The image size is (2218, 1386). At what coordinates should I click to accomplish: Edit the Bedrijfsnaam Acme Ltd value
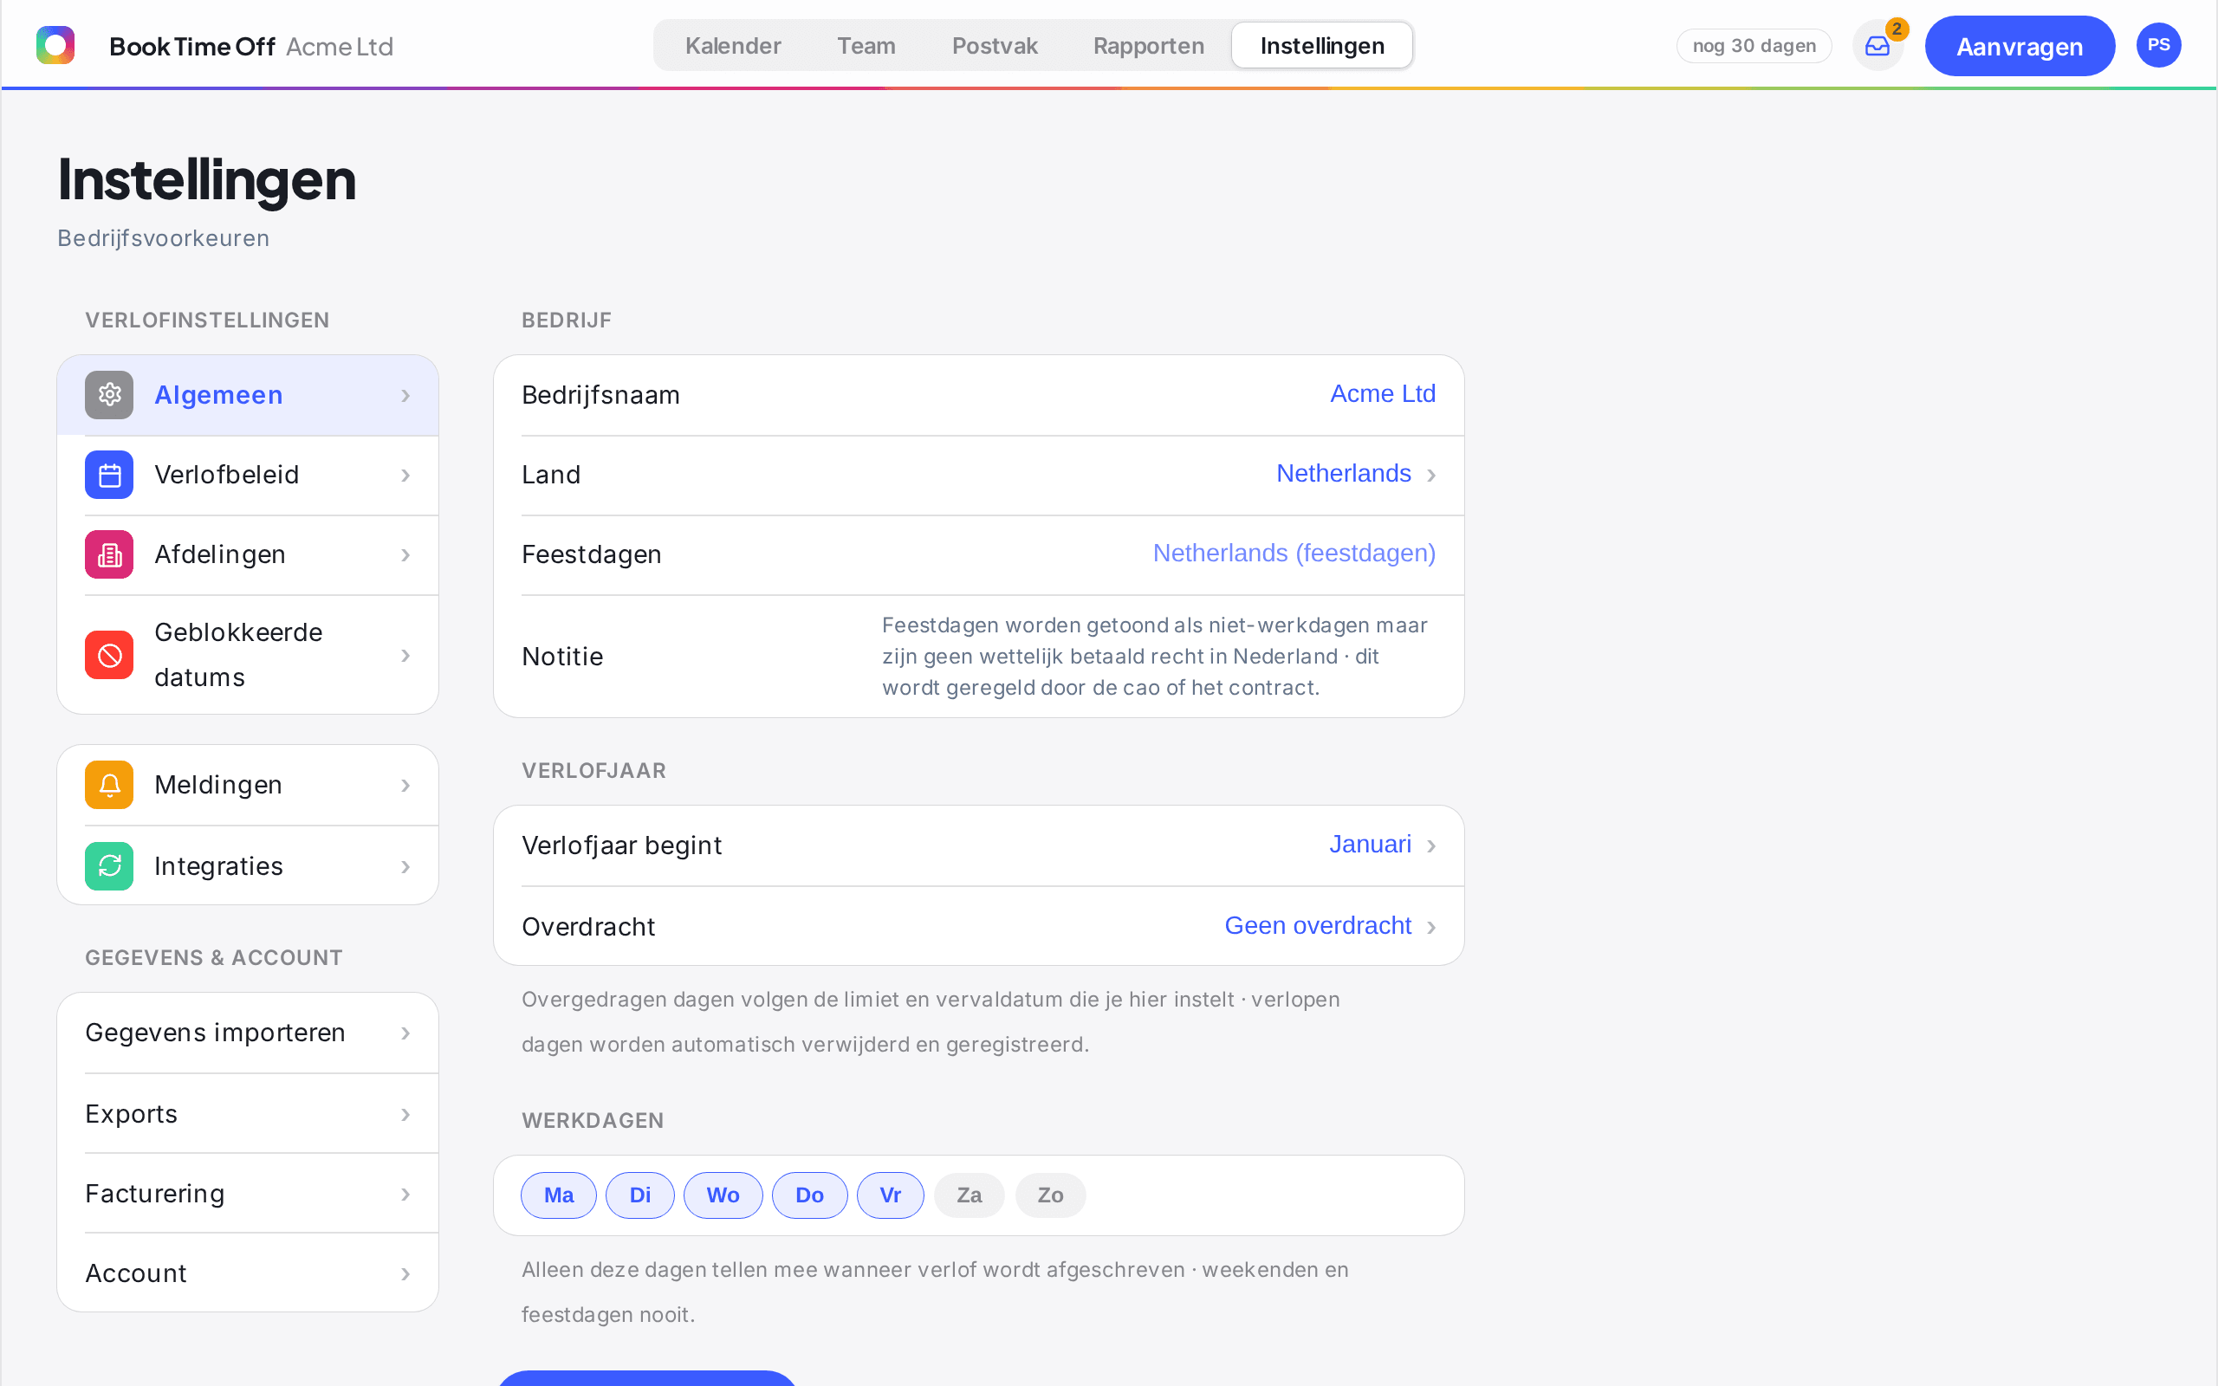click(x=1382, y=394)
